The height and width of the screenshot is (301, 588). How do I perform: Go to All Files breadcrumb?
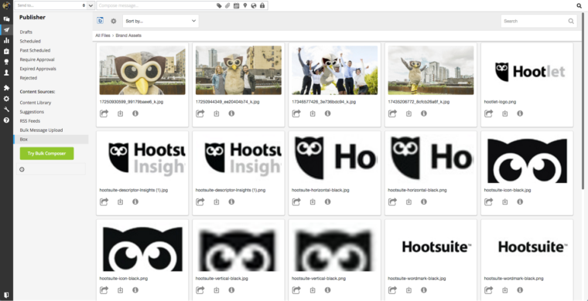point(103,36)
